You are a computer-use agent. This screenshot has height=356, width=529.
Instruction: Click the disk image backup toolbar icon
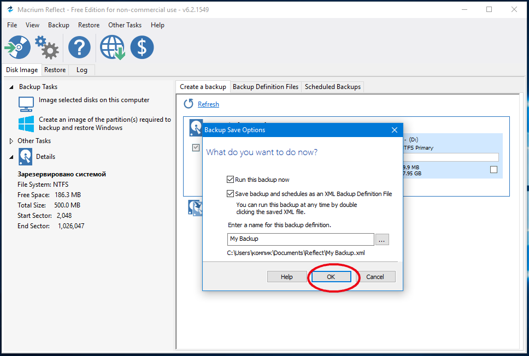click(17, 47)
